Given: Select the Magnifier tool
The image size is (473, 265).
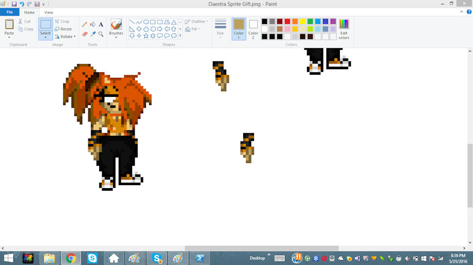Looking at the screenshot, I should [x=101, y=34].
